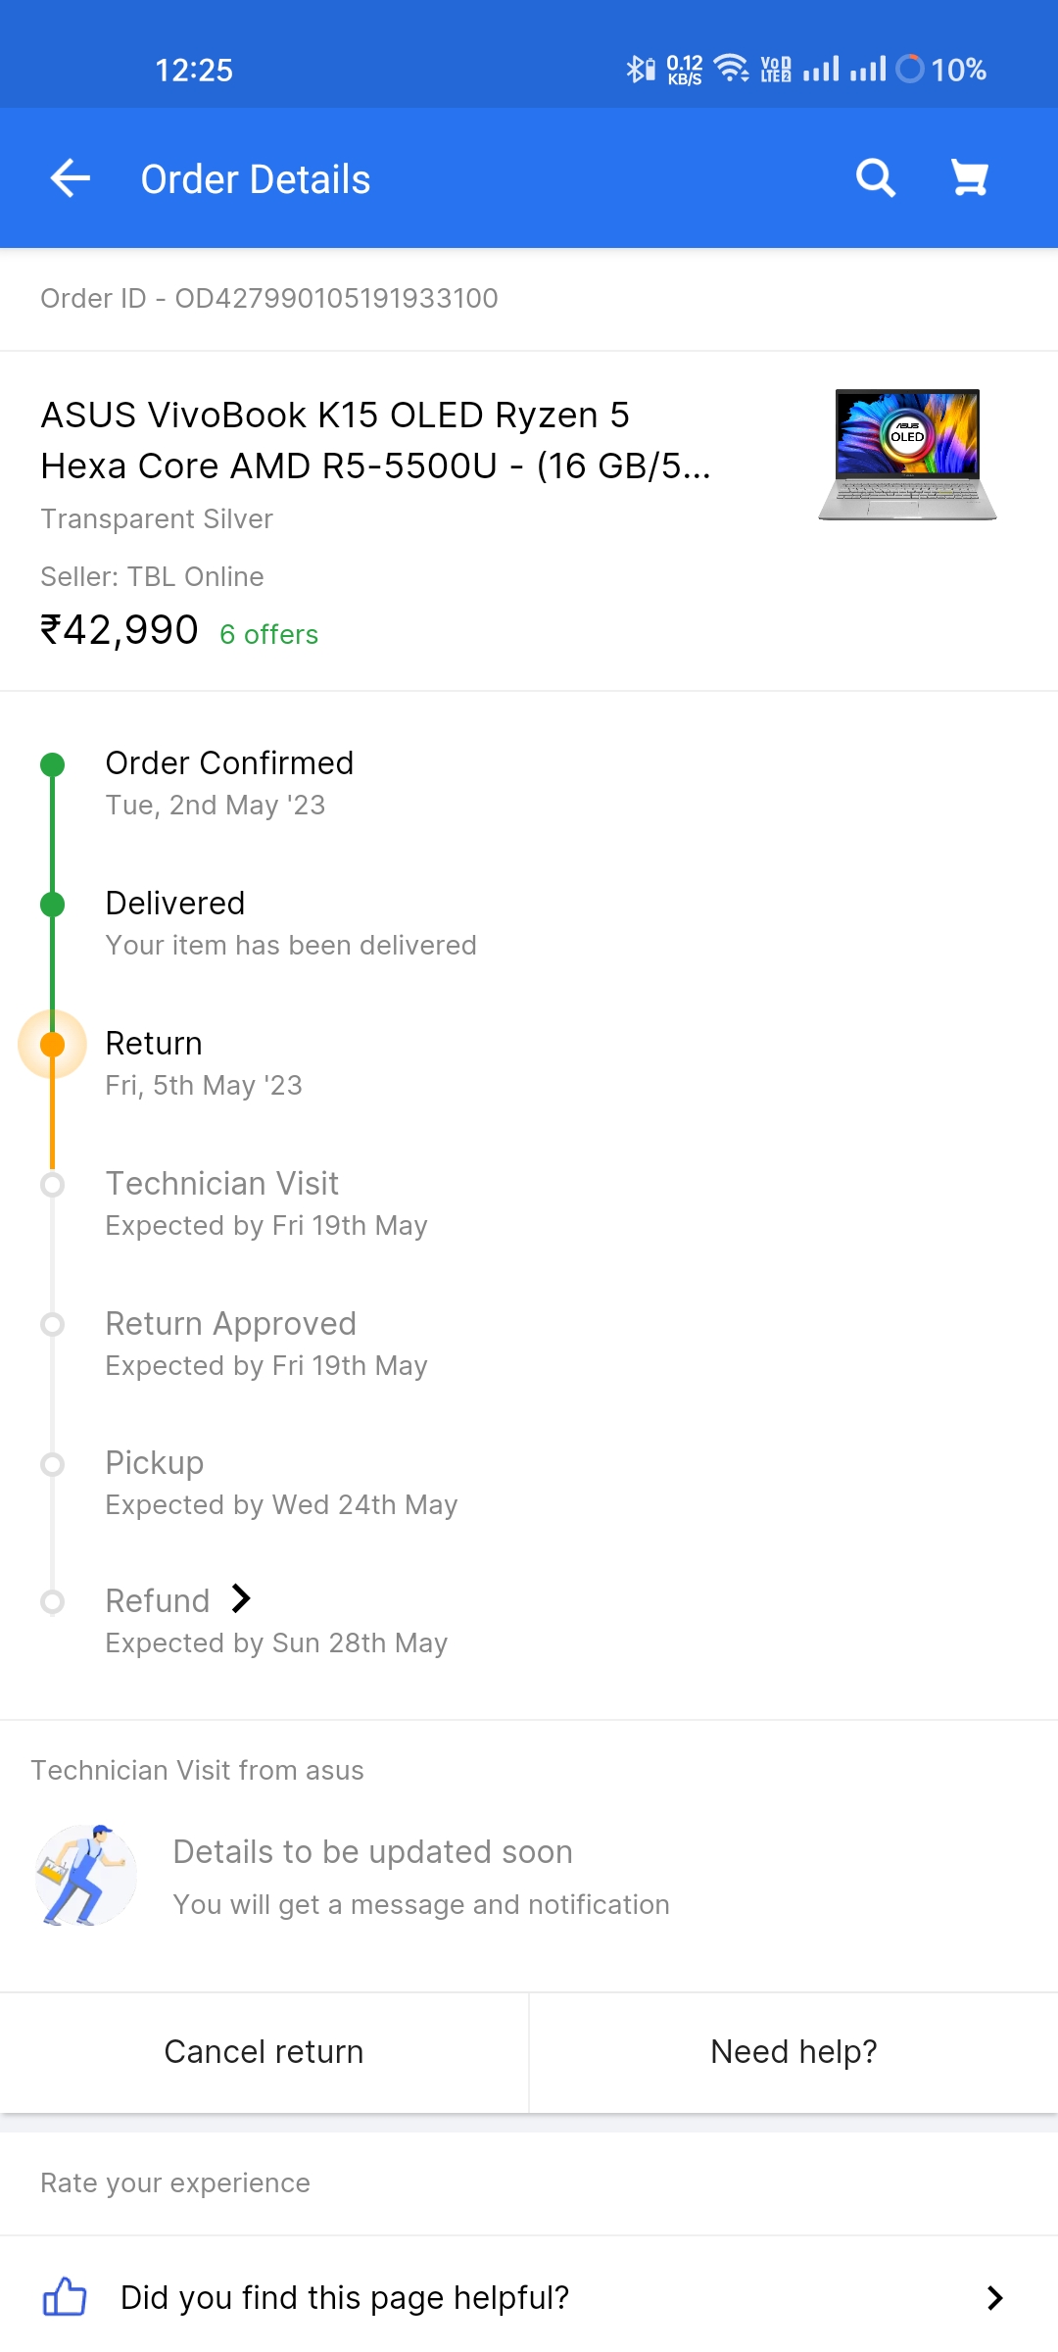Screen dimensions: 1058x2352
Task: Tap the back arrow icon
Action: (71, 178)
